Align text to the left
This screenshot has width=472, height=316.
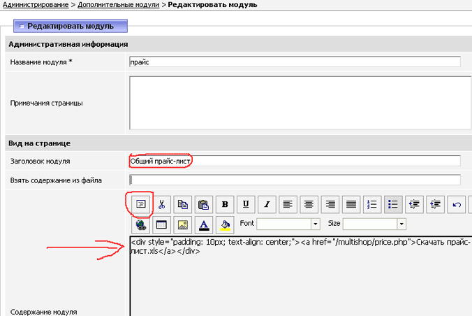[288, 204]
